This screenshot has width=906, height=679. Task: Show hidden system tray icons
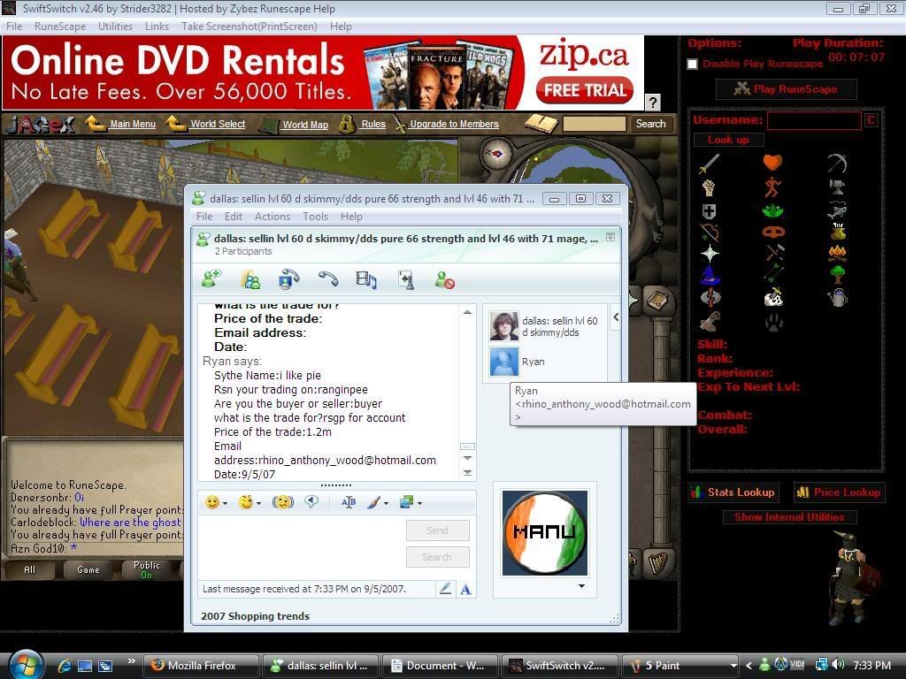[x=749, y=666]
